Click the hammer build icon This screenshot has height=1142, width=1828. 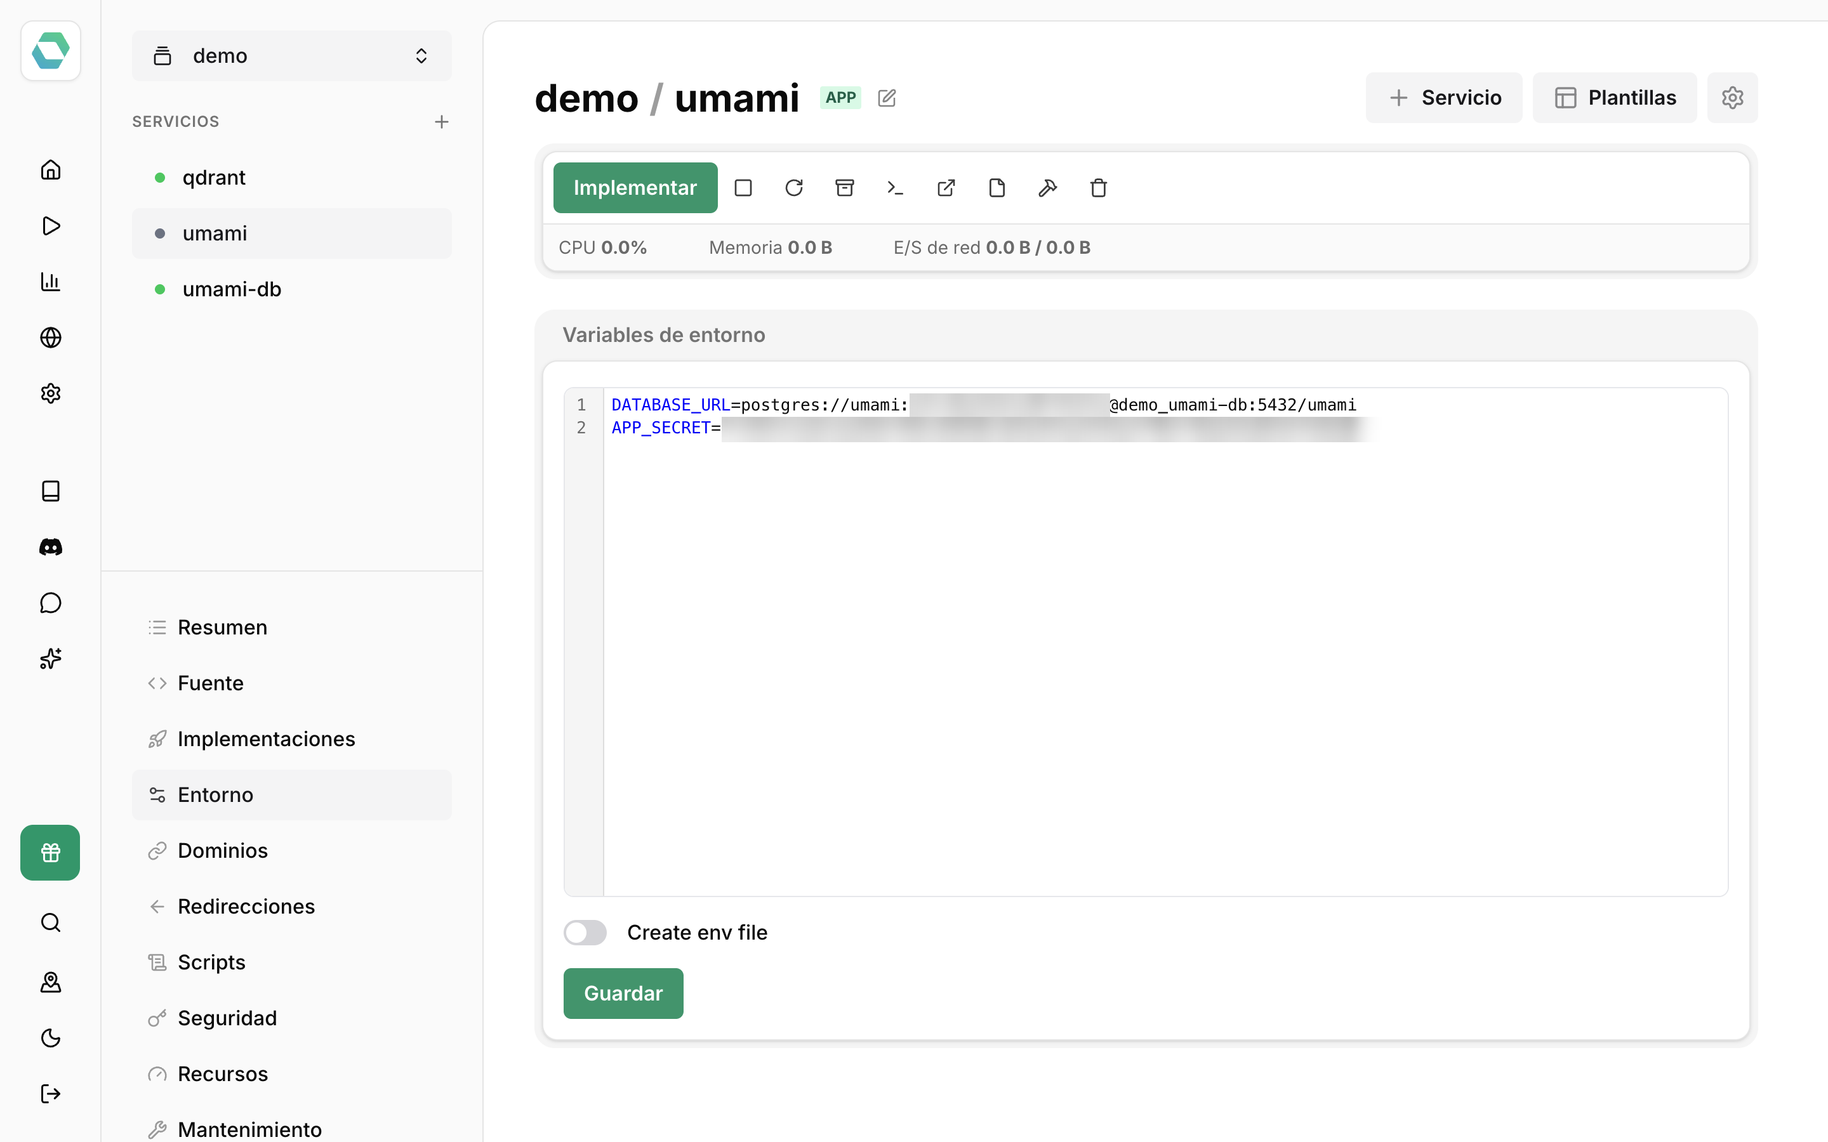click(1048, 187)
